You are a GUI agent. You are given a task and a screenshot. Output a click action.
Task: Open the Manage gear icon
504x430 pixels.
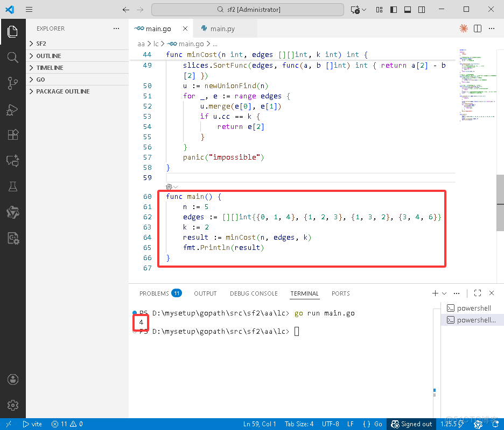12,405
